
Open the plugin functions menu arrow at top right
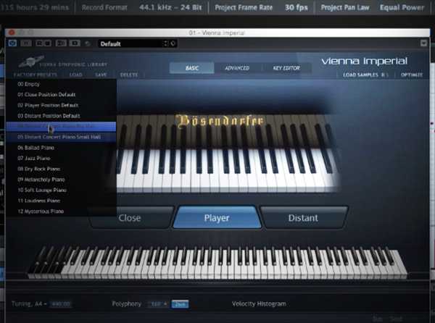[423, 43]
